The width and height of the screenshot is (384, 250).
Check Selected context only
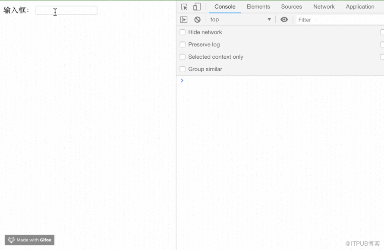[183, 57]
